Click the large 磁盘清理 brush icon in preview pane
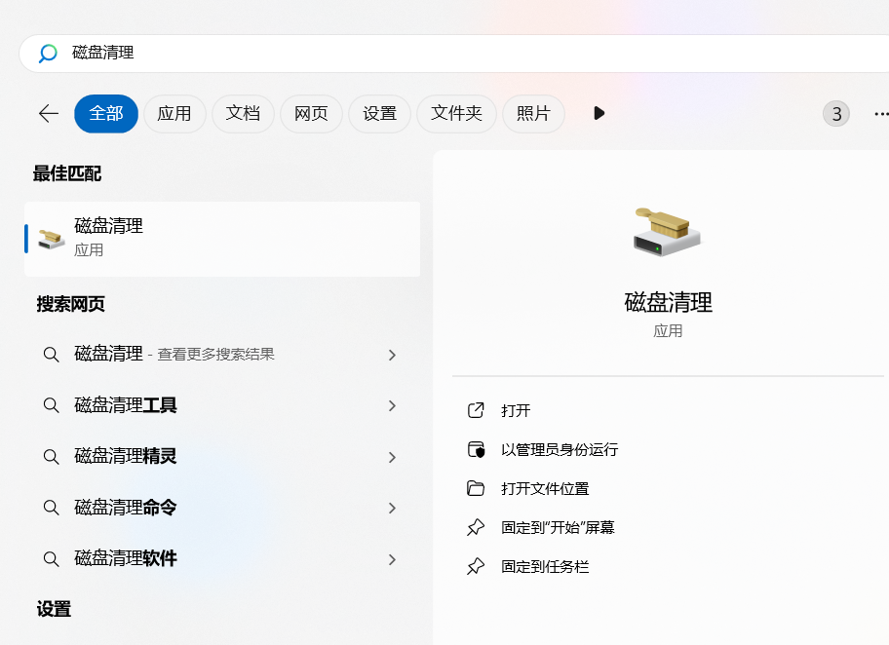 tap(667, 231)
